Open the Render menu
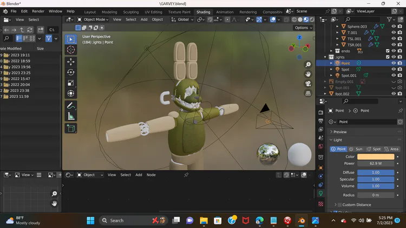The width and height of the screenshot is (406, 228). [38, 11]
